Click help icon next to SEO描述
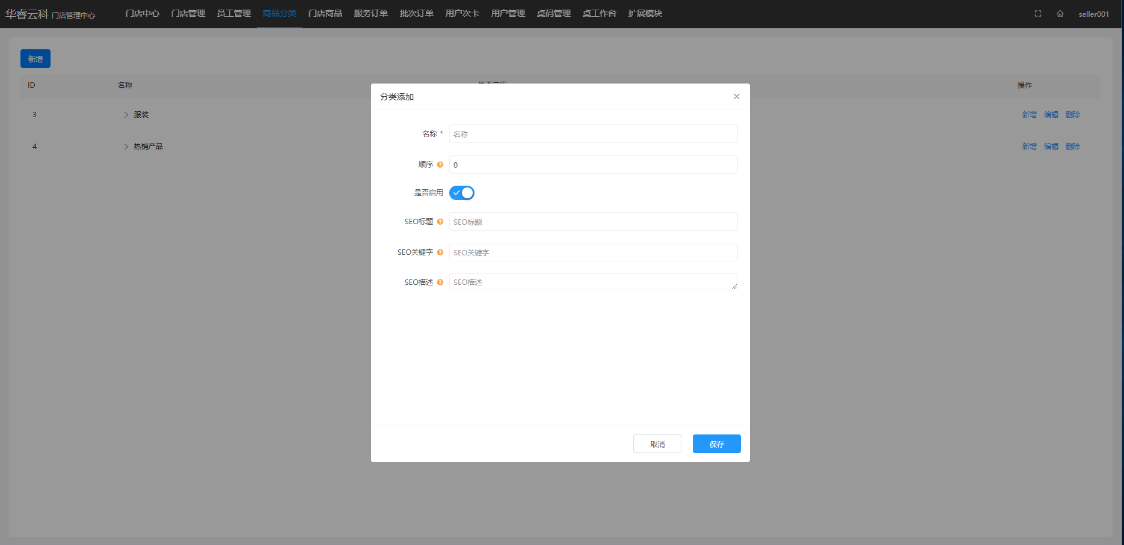The width and height of the screenshot is (1124, 545). click(440, 282)
